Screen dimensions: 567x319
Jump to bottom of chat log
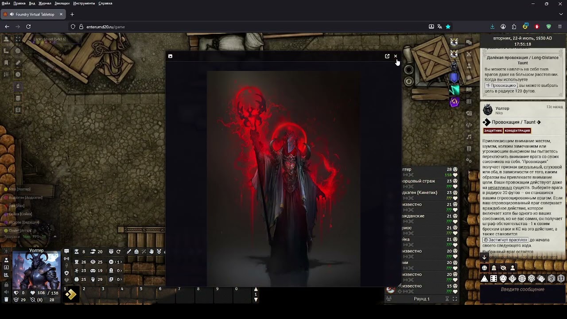[x=484, y=257]
